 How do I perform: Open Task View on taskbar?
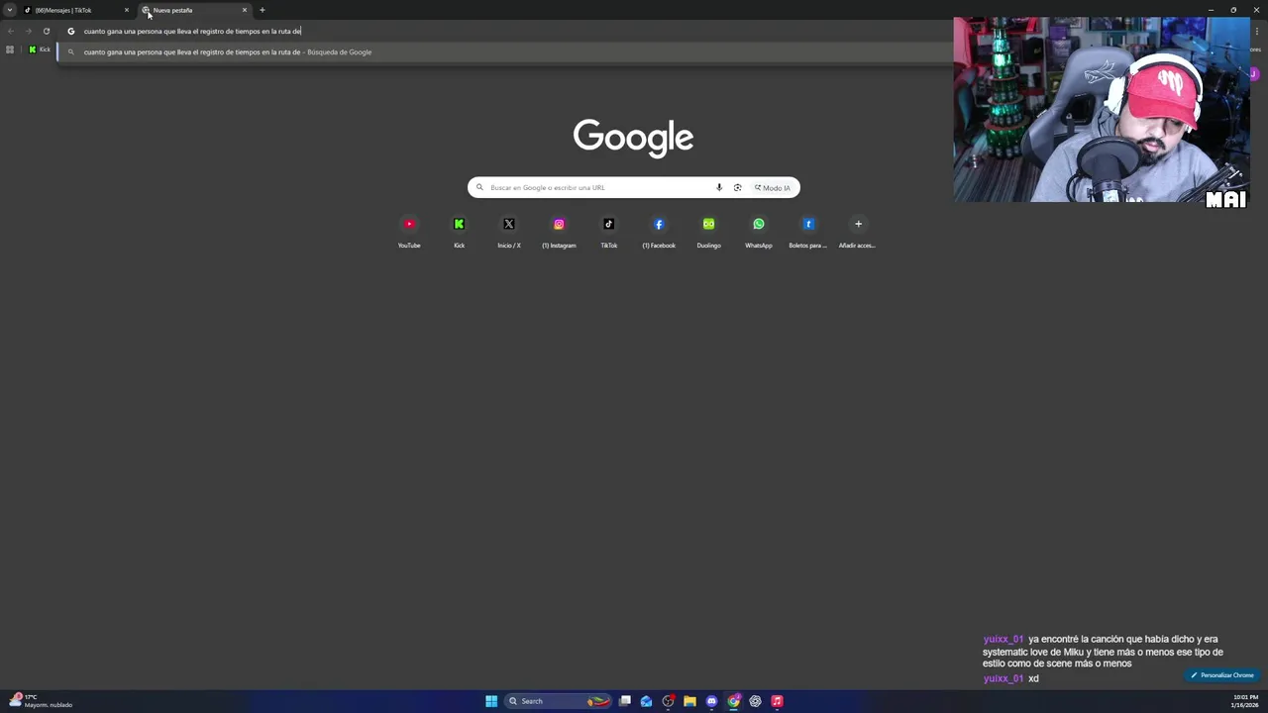(x=625, y=701)
